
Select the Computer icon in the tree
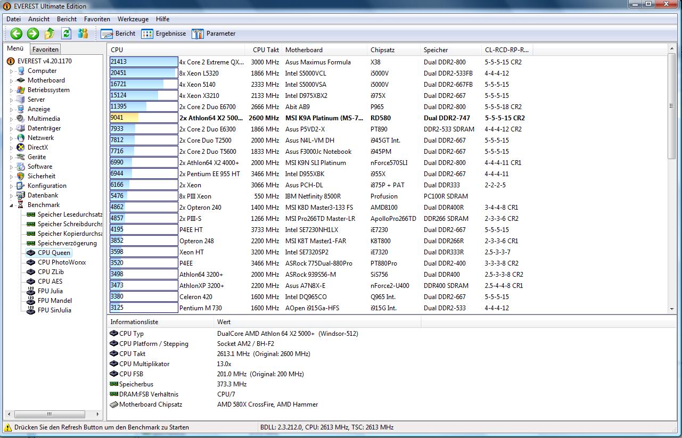(x=20, y=71)
